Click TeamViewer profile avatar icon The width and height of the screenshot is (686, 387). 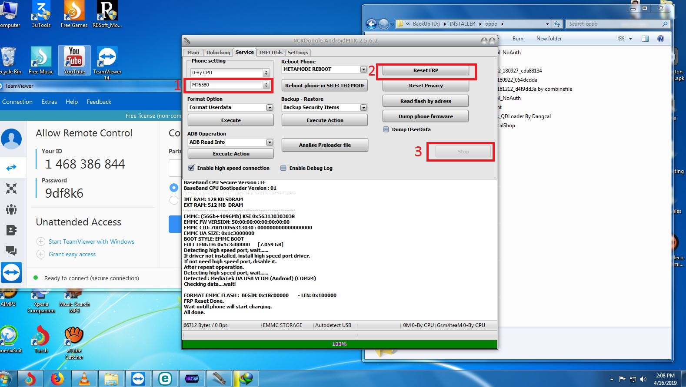pos(11,139)
